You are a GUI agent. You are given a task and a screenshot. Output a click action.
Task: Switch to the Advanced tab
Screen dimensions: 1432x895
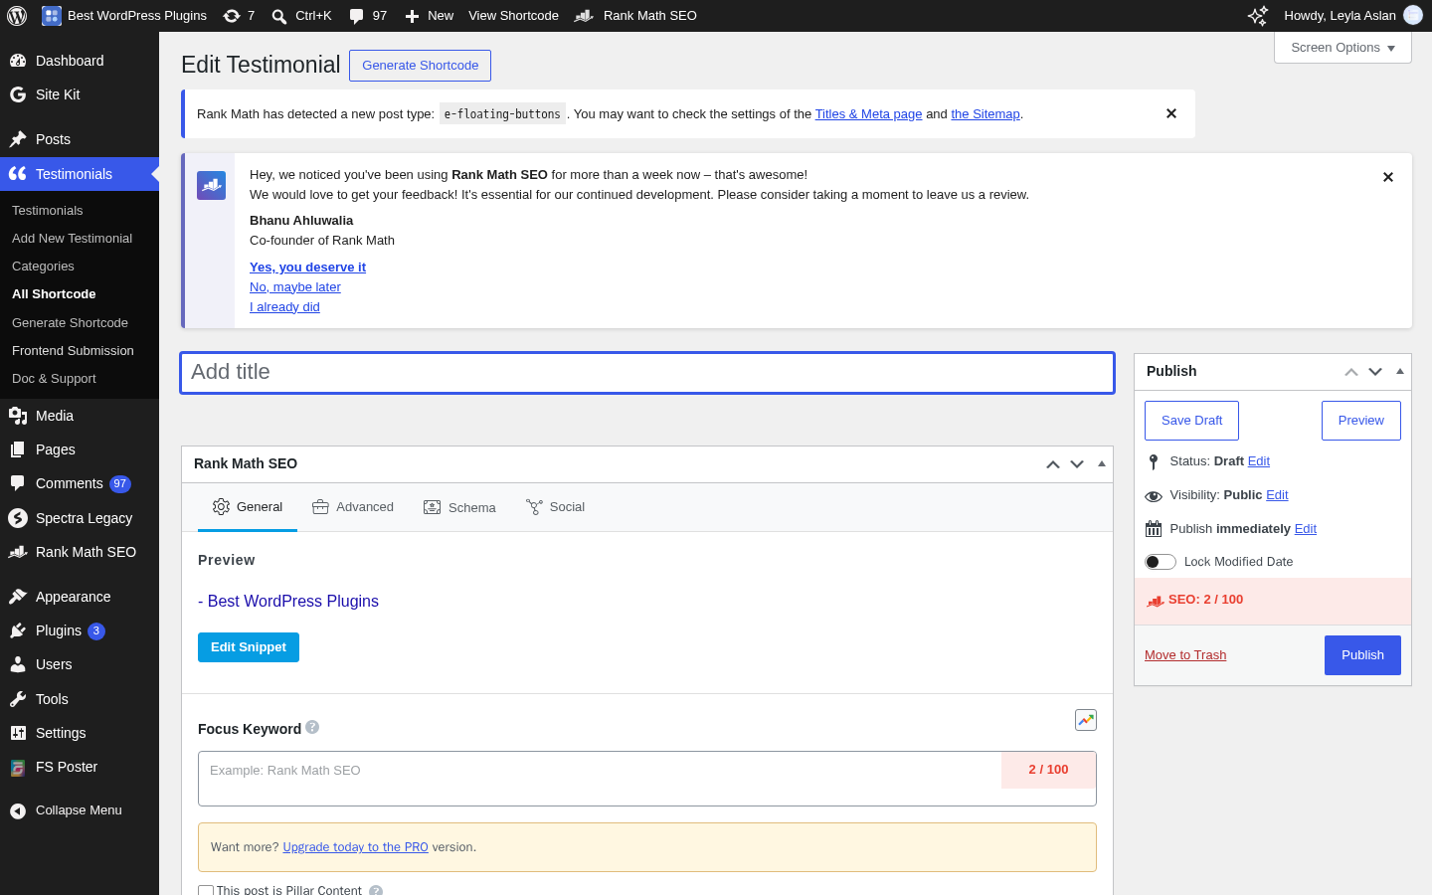353,507
